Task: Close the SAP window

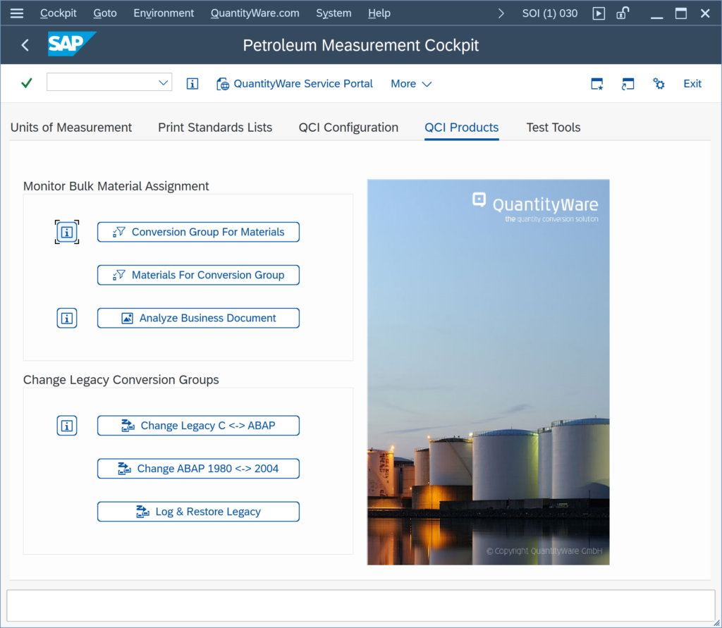Action: pyautogui.click(x=705, y=13)
